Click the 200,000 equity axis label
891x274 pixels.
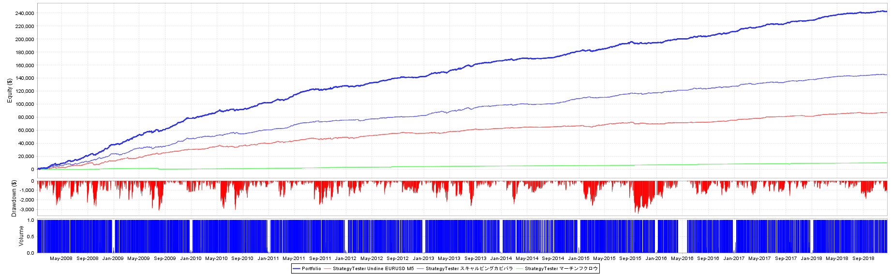click(x=25, y=39)
